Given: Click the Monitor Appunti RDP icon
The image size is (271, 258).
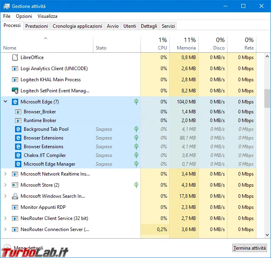Looking at the screenshot, I should tap(15, 207).
